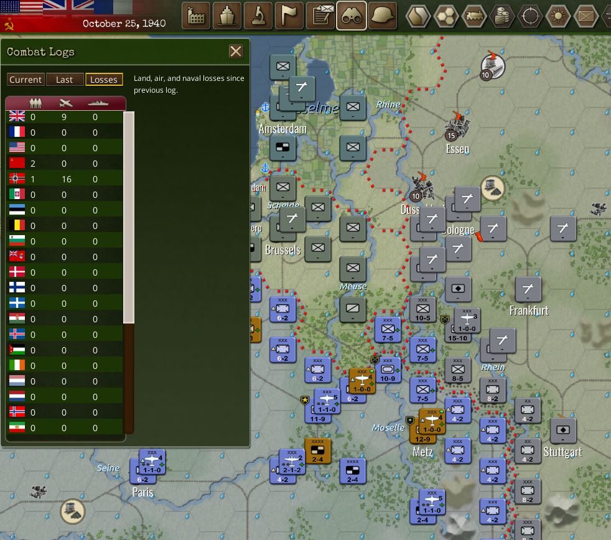Select the blue 2-1-2 bomber unit

[x=292, y=462]
